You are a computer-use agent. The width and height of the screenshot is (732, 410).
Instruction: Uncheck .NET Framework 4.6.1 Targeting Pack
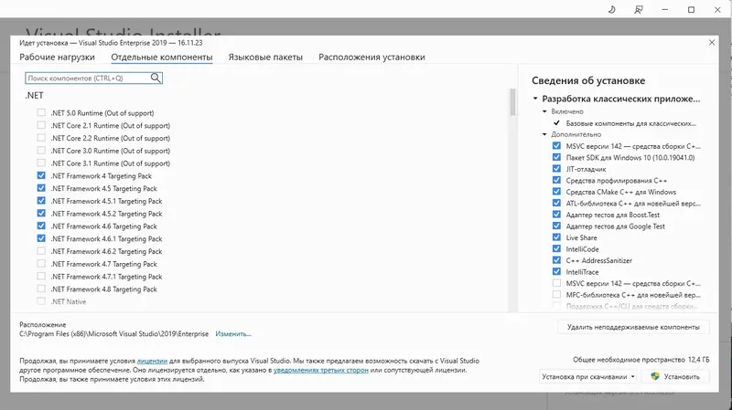[x=41, y=238]
